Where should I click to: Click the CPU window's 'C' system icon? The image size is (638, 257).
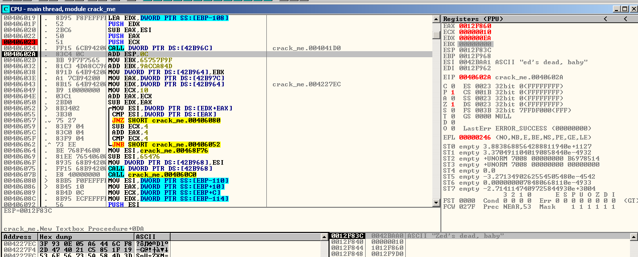pos(6,9)
